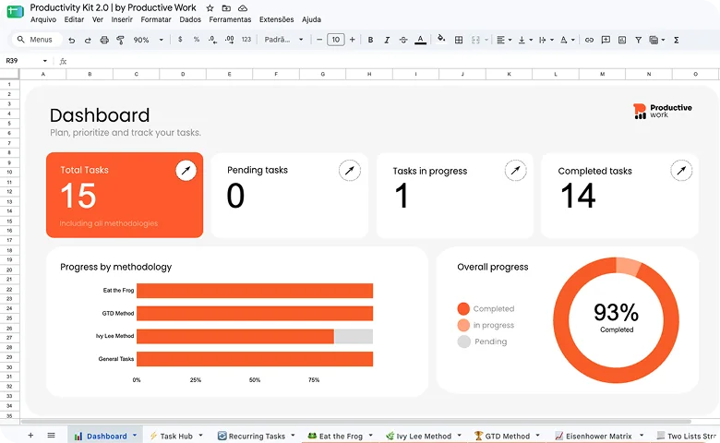Open the Extensões menu
Viewport: 720px width, 443px height.
point(276,19)
